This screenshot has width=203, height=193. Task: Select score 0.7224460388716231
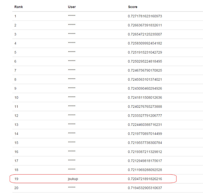(145, 125)
